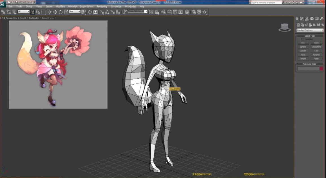Click the object name input field
The width and height of the screenshot is (326, 178).
pos(308,68)
